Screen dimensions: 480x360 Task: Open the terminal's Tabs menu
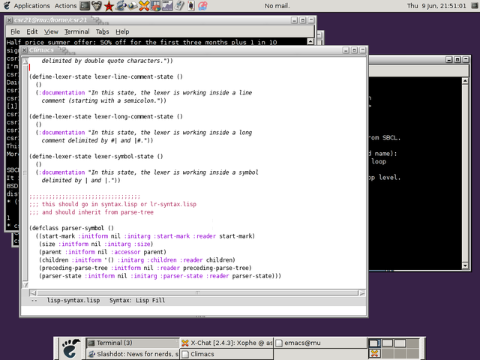click(102, 31)
